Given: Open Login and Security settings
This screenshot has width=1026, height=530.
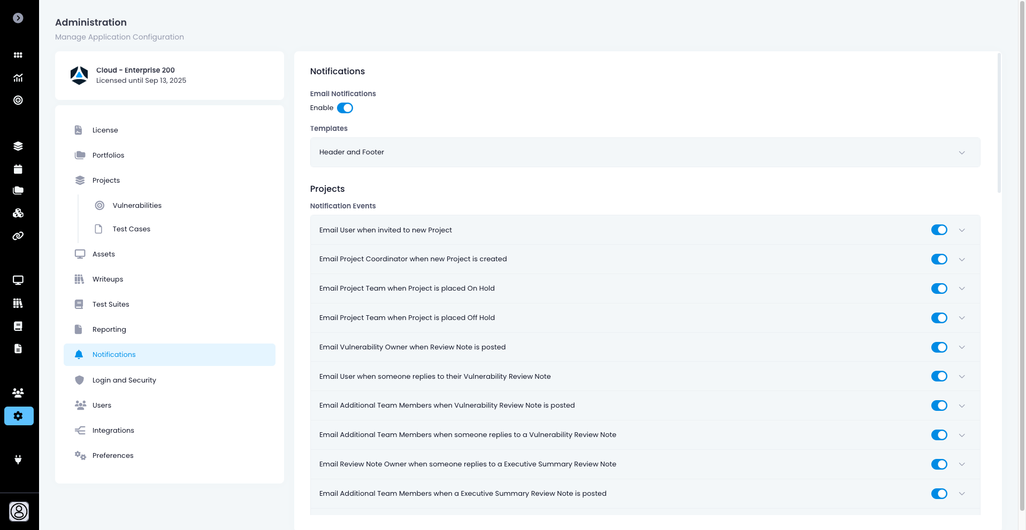Looking at the screenshot, I should [124, 380].
